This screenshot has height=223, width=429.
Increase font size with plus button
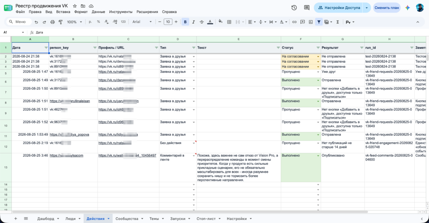[176, 22]
